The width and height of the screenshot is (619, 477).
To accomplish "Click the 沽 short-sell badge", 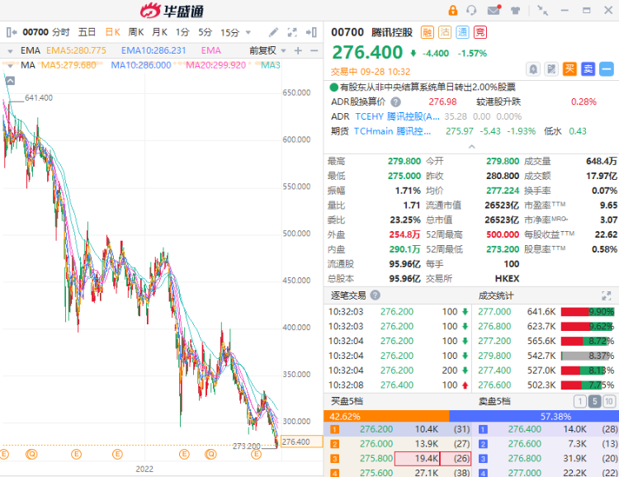I will pos(445,32).
